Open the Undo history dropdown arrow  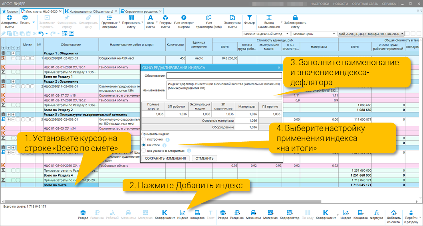46,34
